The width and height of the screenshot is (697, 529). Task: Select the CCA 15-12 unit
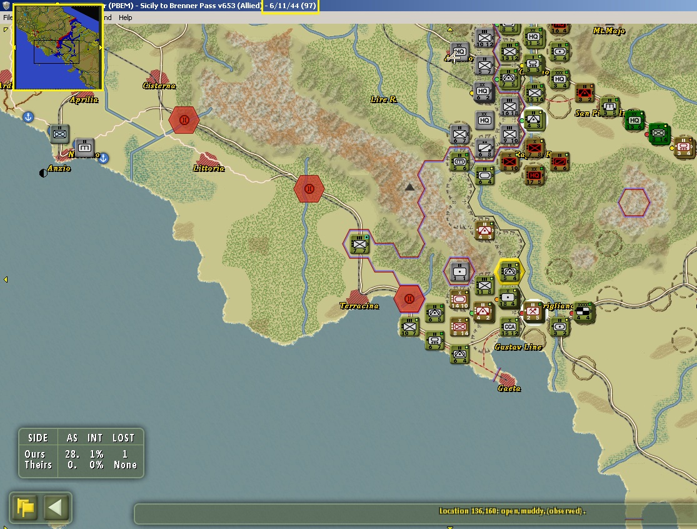click(x=509, y=327)
